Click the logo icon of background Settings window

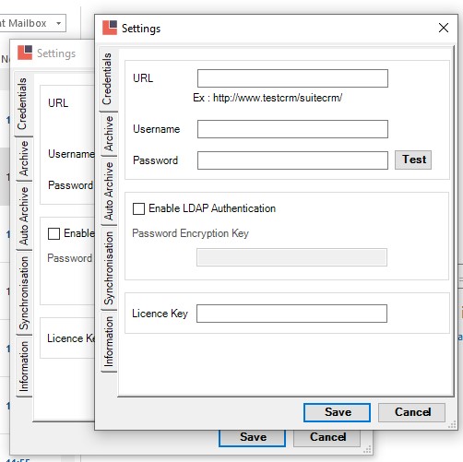pyautogui.click(x=25, y=53)
